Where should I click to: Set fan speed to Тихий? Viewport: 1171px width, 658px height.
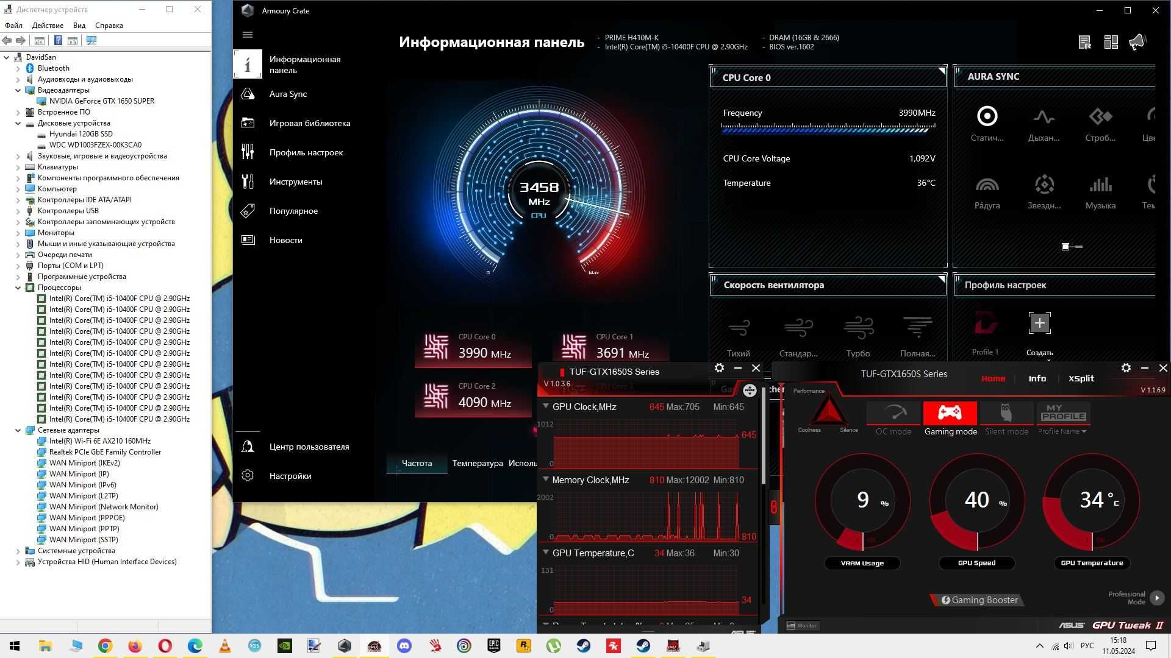click(738, 336)
